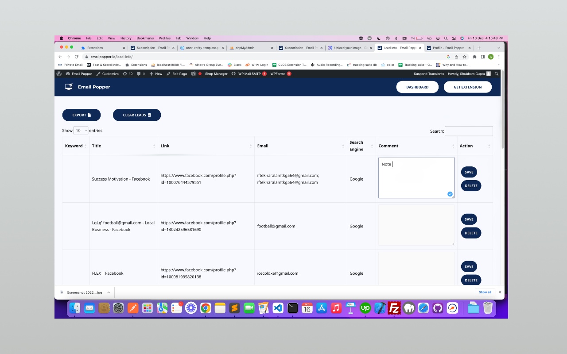Click the empty comment box for football@gmail.com
Screen dimensions: 567x354
point(416,225)
